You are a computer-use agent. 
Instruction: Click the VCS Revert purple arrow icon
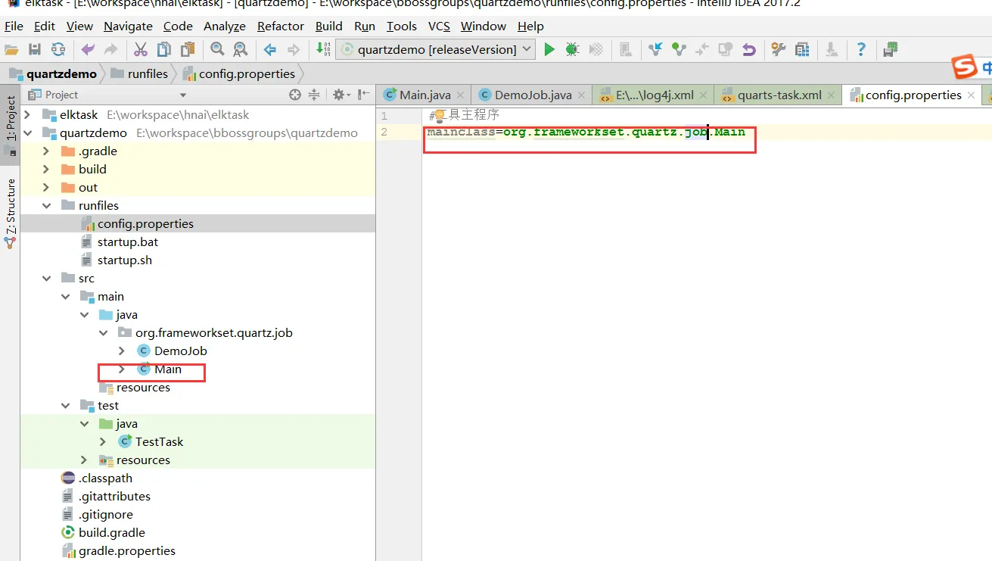click(748, 50)
